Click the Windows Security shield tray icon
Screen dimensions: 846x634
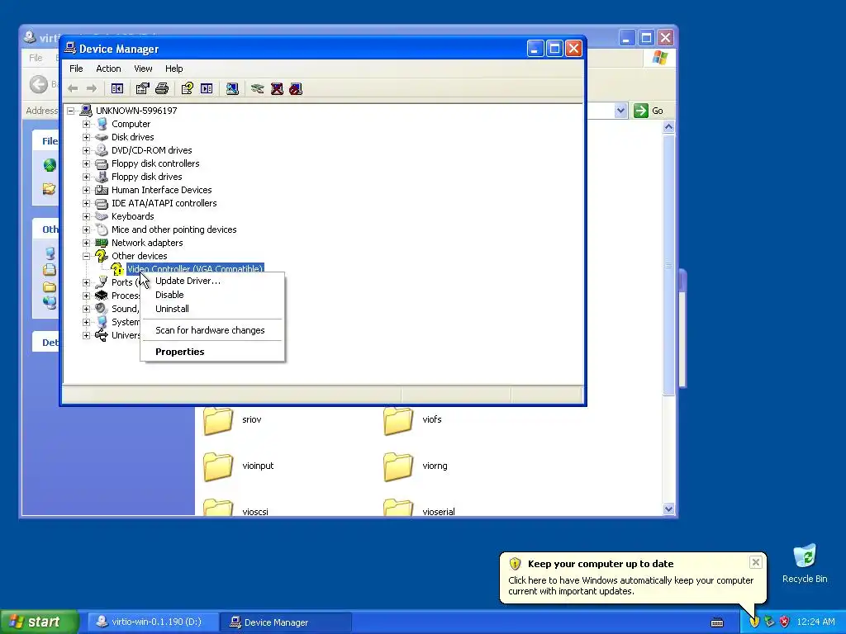point(753,622)
